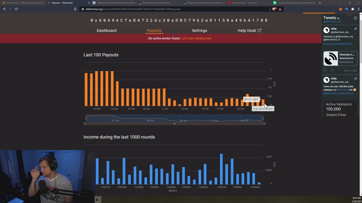The width and height of the screenshot is (362, 203).
Task: Click the Feb 27, 2021 tweet date
Action: coord(351,71)
